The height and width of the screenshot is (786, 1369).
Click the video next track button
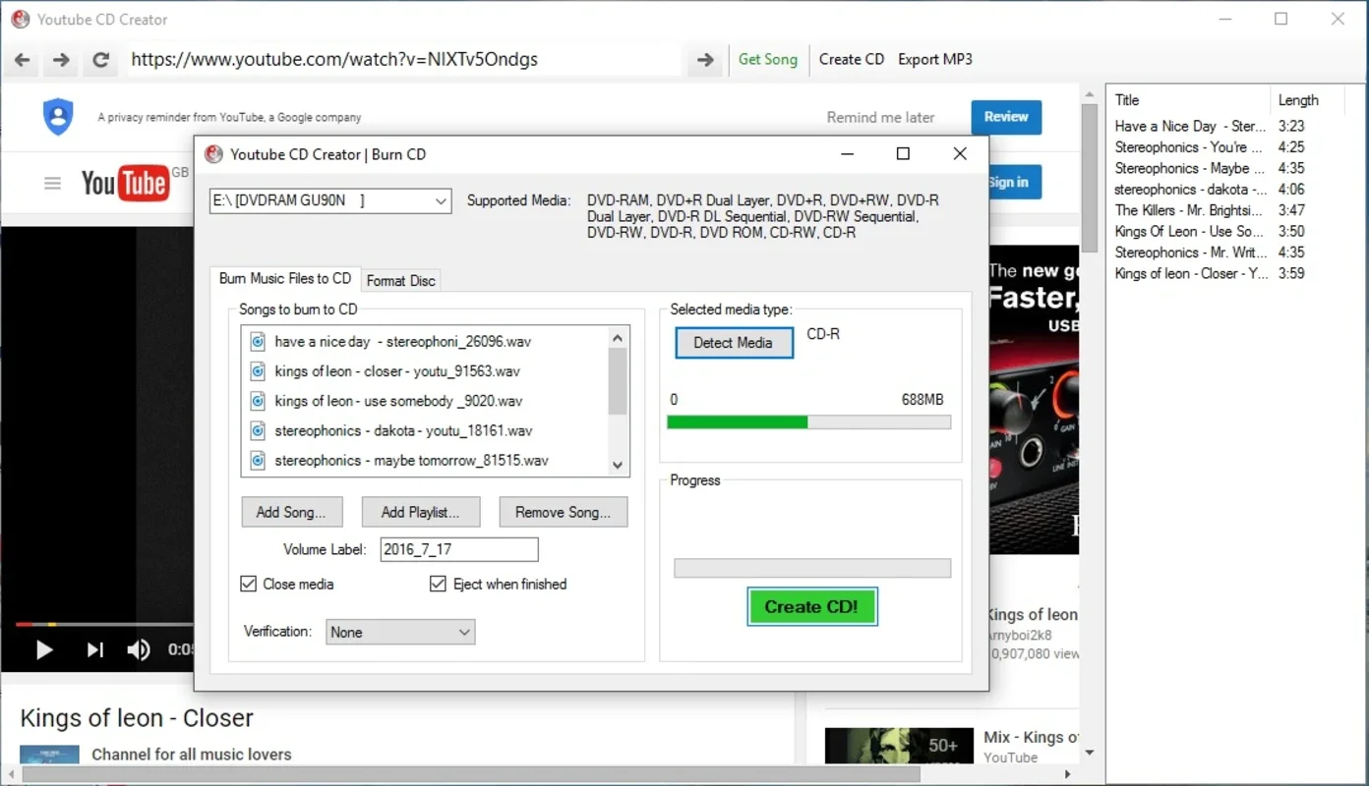94,649
